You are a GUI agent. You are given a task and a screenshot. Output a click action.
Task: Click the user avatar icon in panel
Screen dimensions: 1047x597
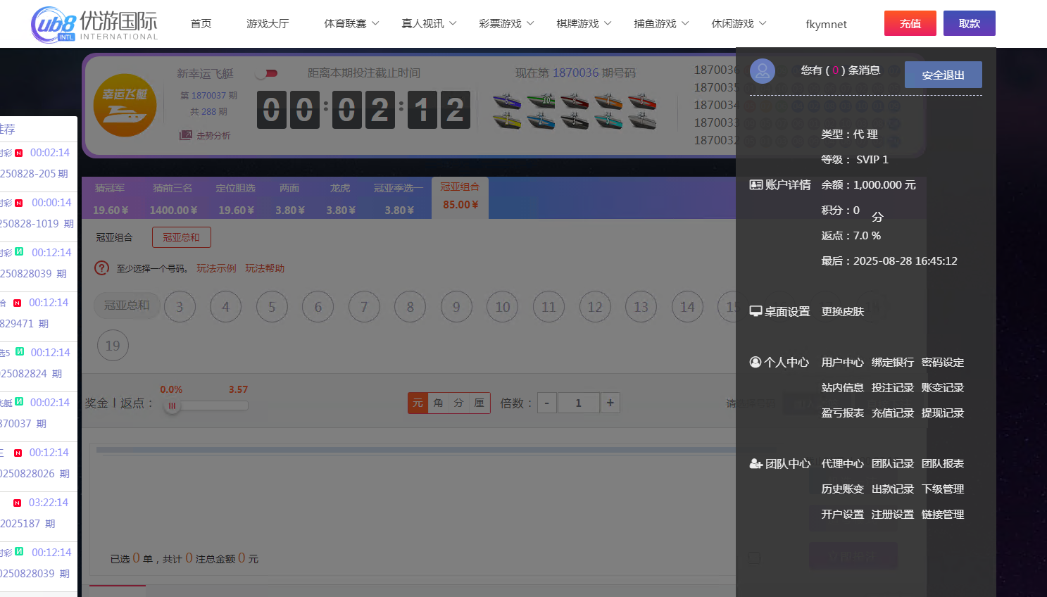tap(762, 70)
